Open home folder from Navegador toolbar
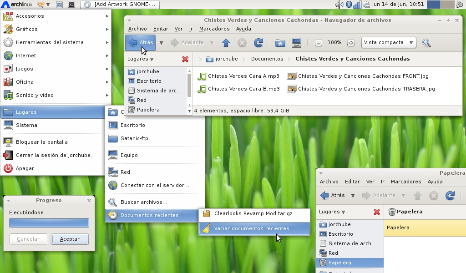The width and height of the screenshot is (466, 273). (x=280, y=43)
